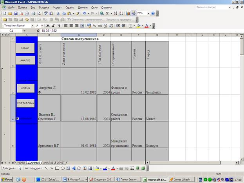
Task: Paste using the clipboard icon
Action: point(69,14)
